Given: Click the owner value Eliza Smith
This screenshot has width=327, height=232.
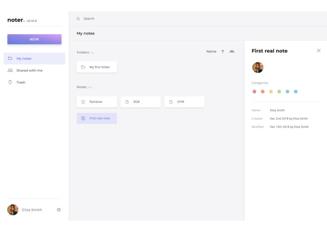Looking at the screenshot, I should point(277,110).
